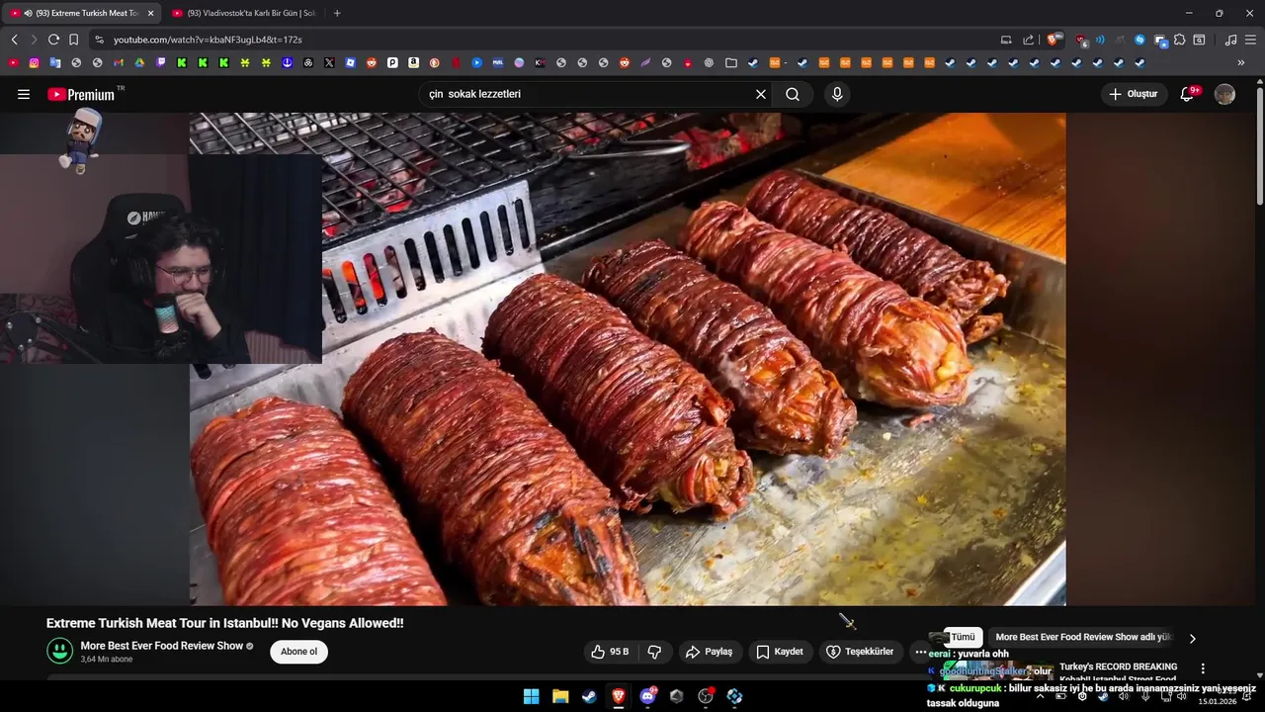The height and width of the screenshot is (712, 1265).
Task: Open Discord from the taskbar
Action: coord(647,696)
